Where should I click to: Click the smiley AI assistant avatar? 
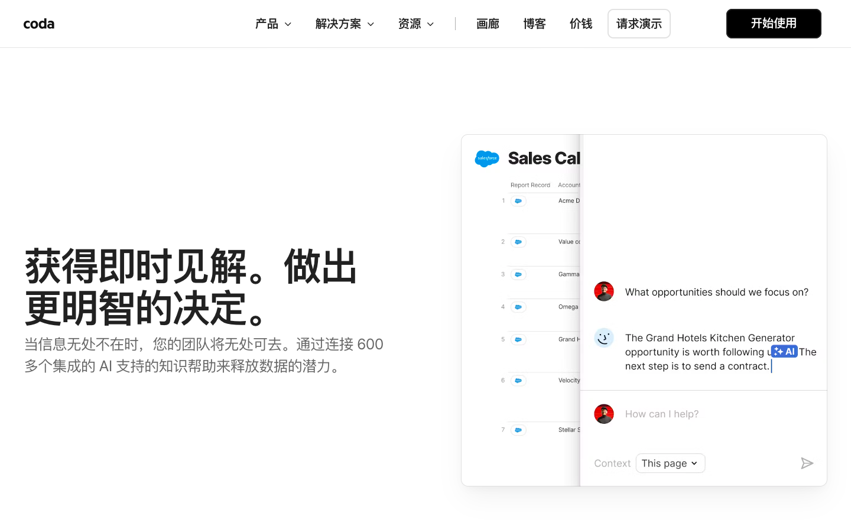[603, 338]
